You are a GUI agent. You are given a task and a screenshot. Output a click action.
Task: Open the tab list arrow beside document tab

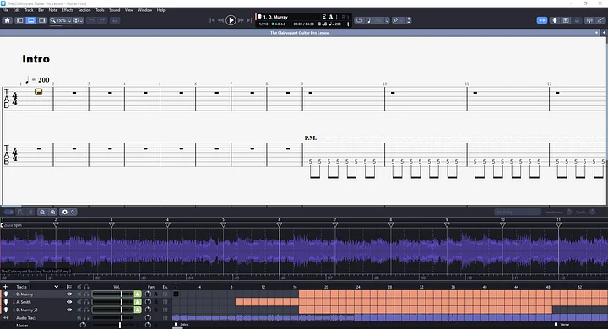(596, 33)
